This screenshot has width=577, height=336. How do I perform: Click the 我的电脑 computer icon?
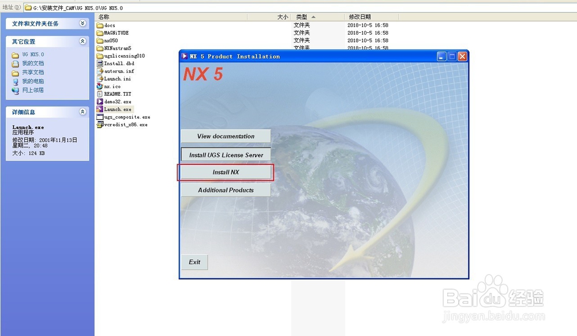click(16, 82)
